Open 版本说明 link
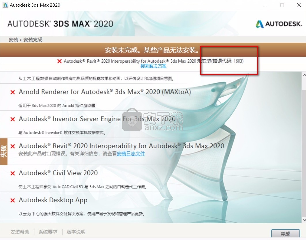This screenshot has height=240, width=306. pos(76,232)
